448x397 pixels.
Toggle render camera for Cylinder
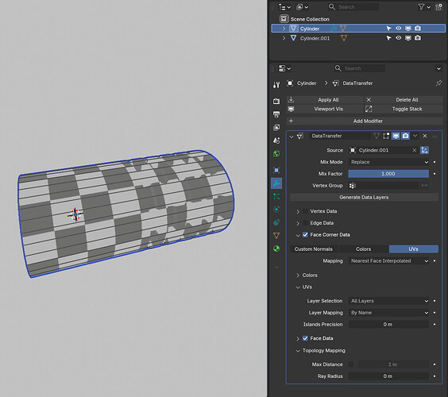click(x=418, y=29)
